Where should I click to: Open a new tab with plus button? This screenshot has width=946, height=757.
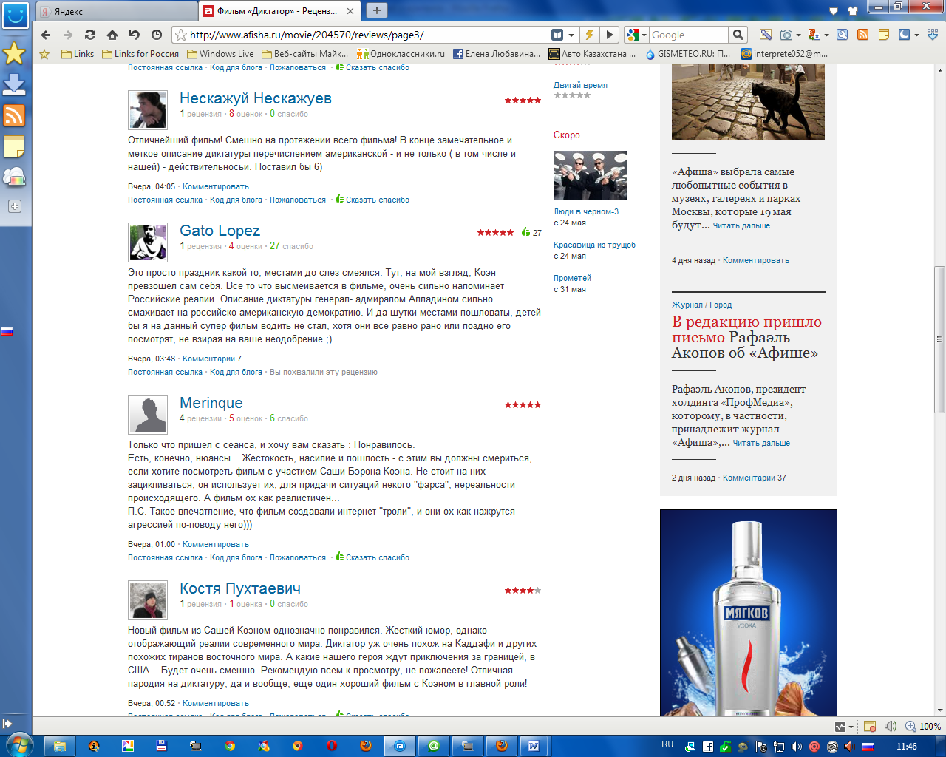[377, 10]
